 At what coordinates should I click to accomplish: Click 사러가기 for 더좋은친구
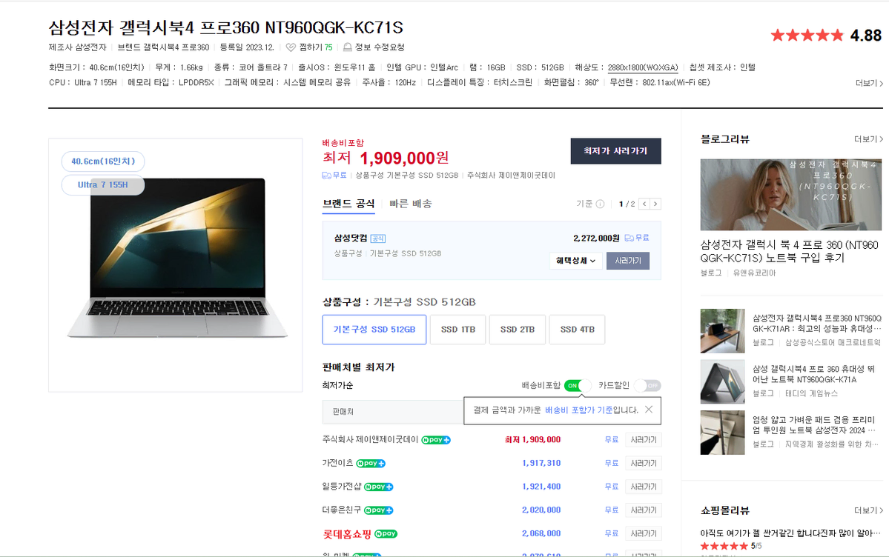click(x=644, y=510)
